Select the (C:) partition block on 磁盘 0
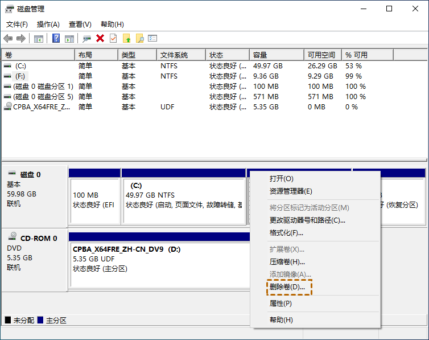The image size is (429, 340). click(183, 195)
